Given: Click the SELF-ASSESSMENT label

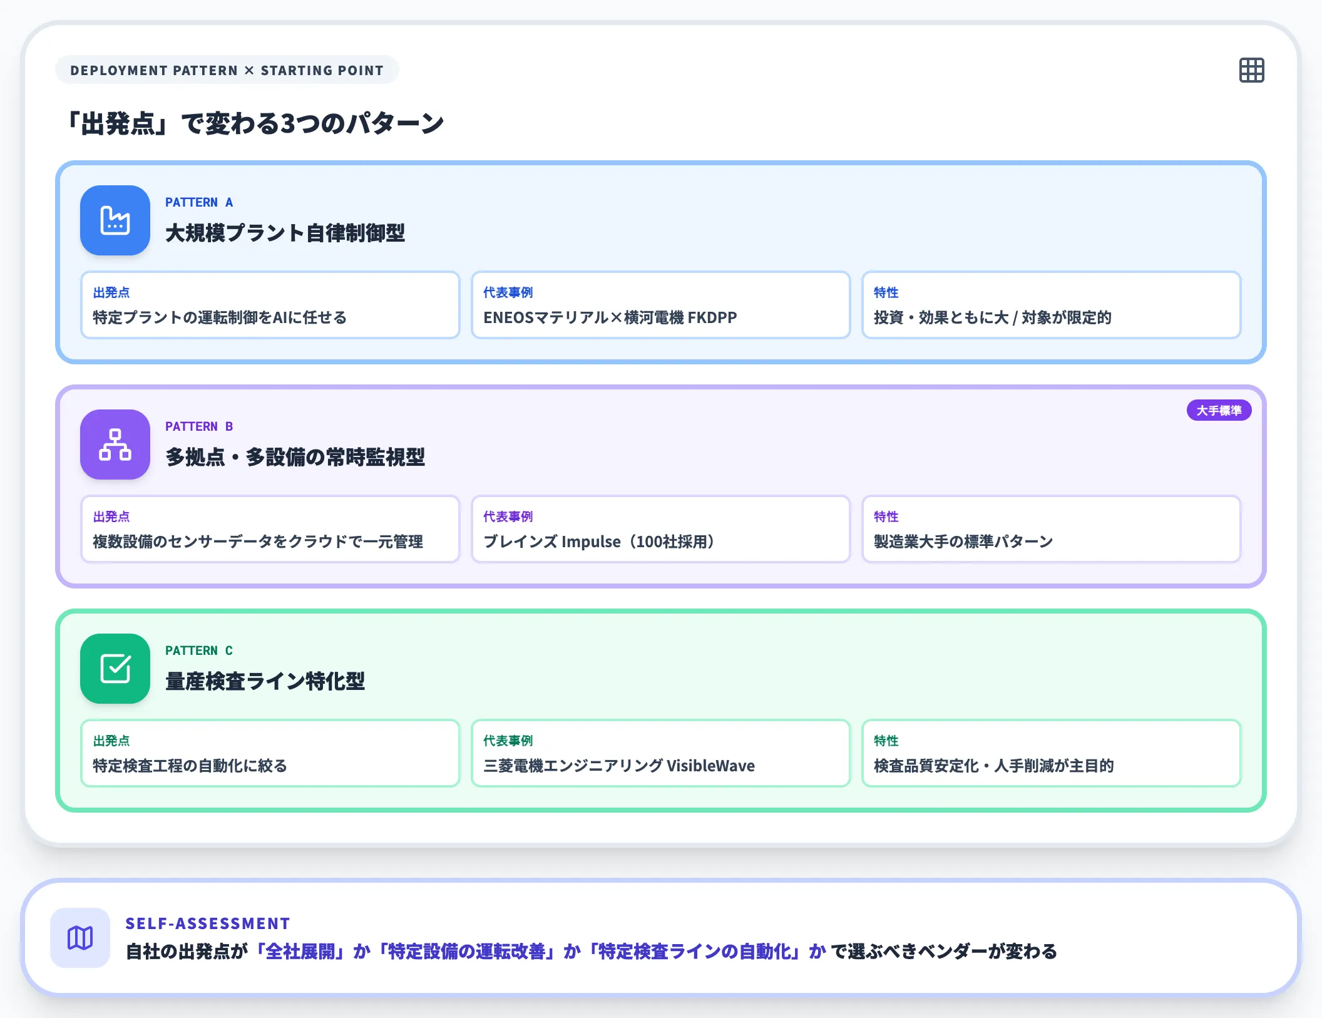Looking at the screenshot, I should tap(208, 923).
